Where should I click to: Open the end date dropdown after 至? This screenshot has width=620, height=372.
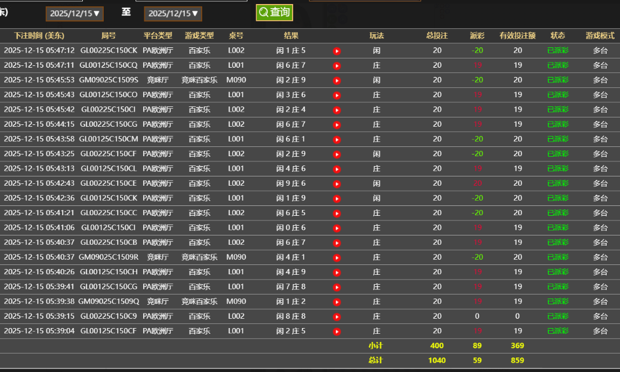pyautogui.click(x=172, y=13)
